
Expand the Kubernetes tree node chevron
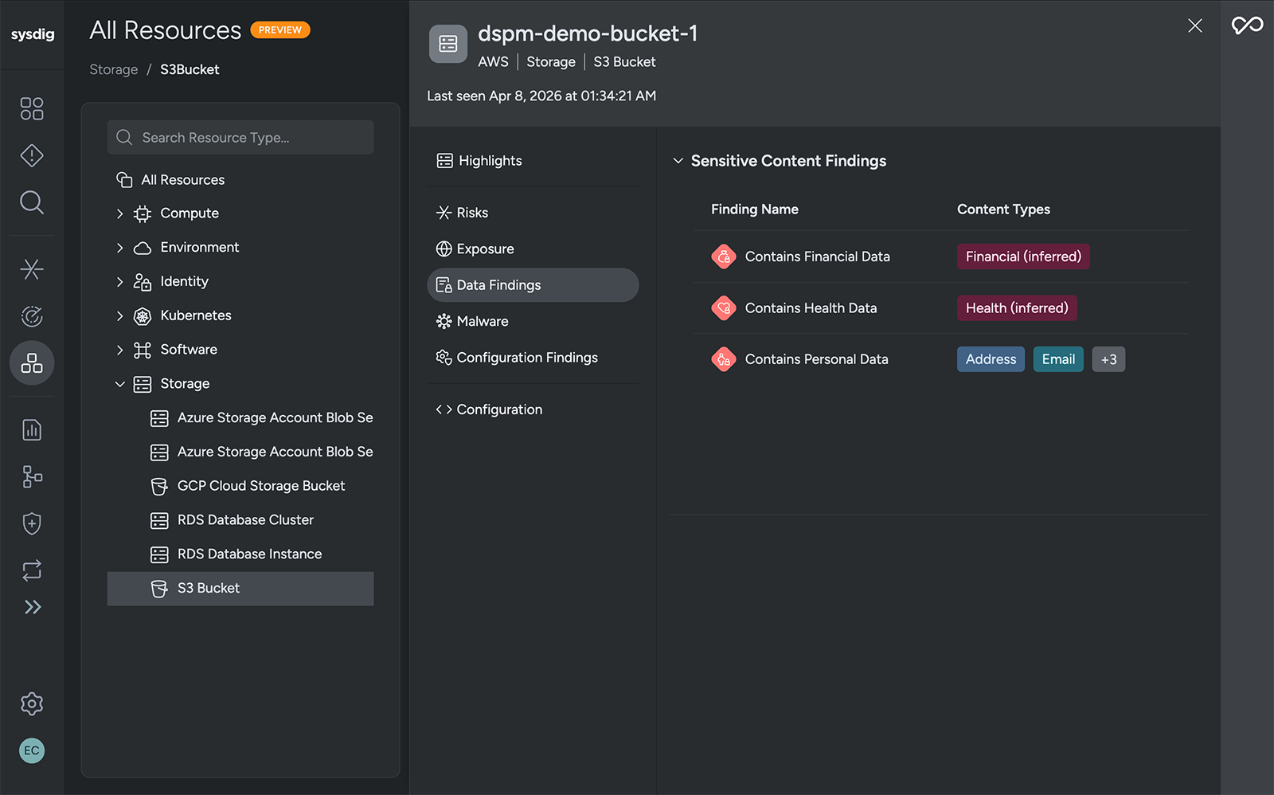[120, 316]
